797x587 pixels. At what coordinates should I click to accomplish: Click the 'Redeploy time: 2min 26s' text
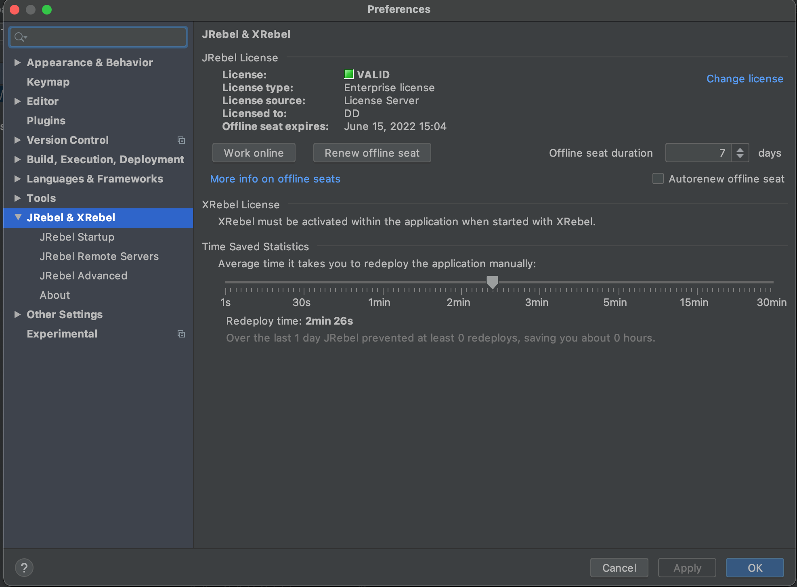coord(289,321)
